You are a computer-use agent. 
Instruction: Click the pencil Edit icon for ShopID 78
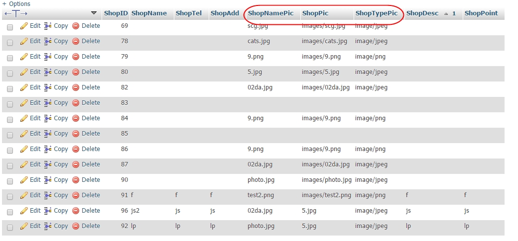click(x=24, y=42)
